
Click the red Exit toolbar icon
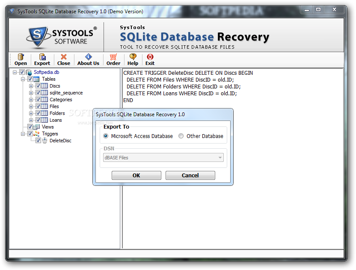tap(150, 57)
